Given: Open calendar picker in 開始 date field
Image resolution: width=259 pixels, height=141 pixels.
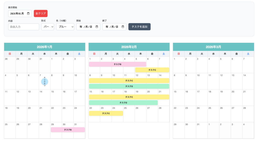Looking at the screenshot, I should tap(97, 27).
